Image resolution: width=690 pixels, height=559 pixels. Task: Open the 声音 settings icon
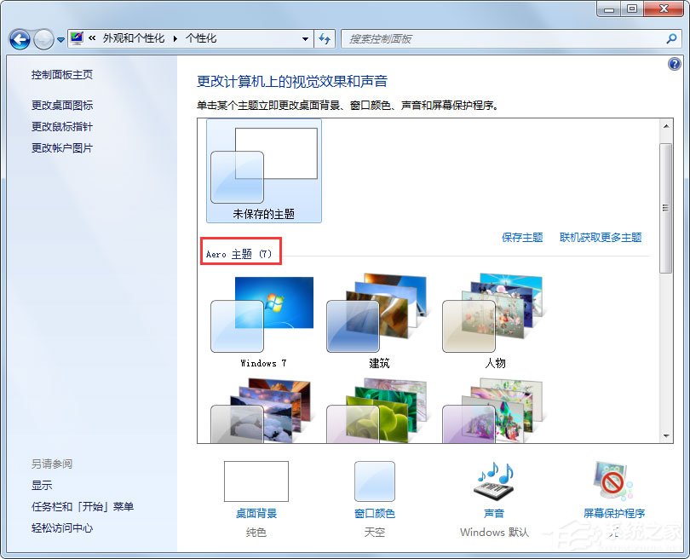click(x=494, y=481)
